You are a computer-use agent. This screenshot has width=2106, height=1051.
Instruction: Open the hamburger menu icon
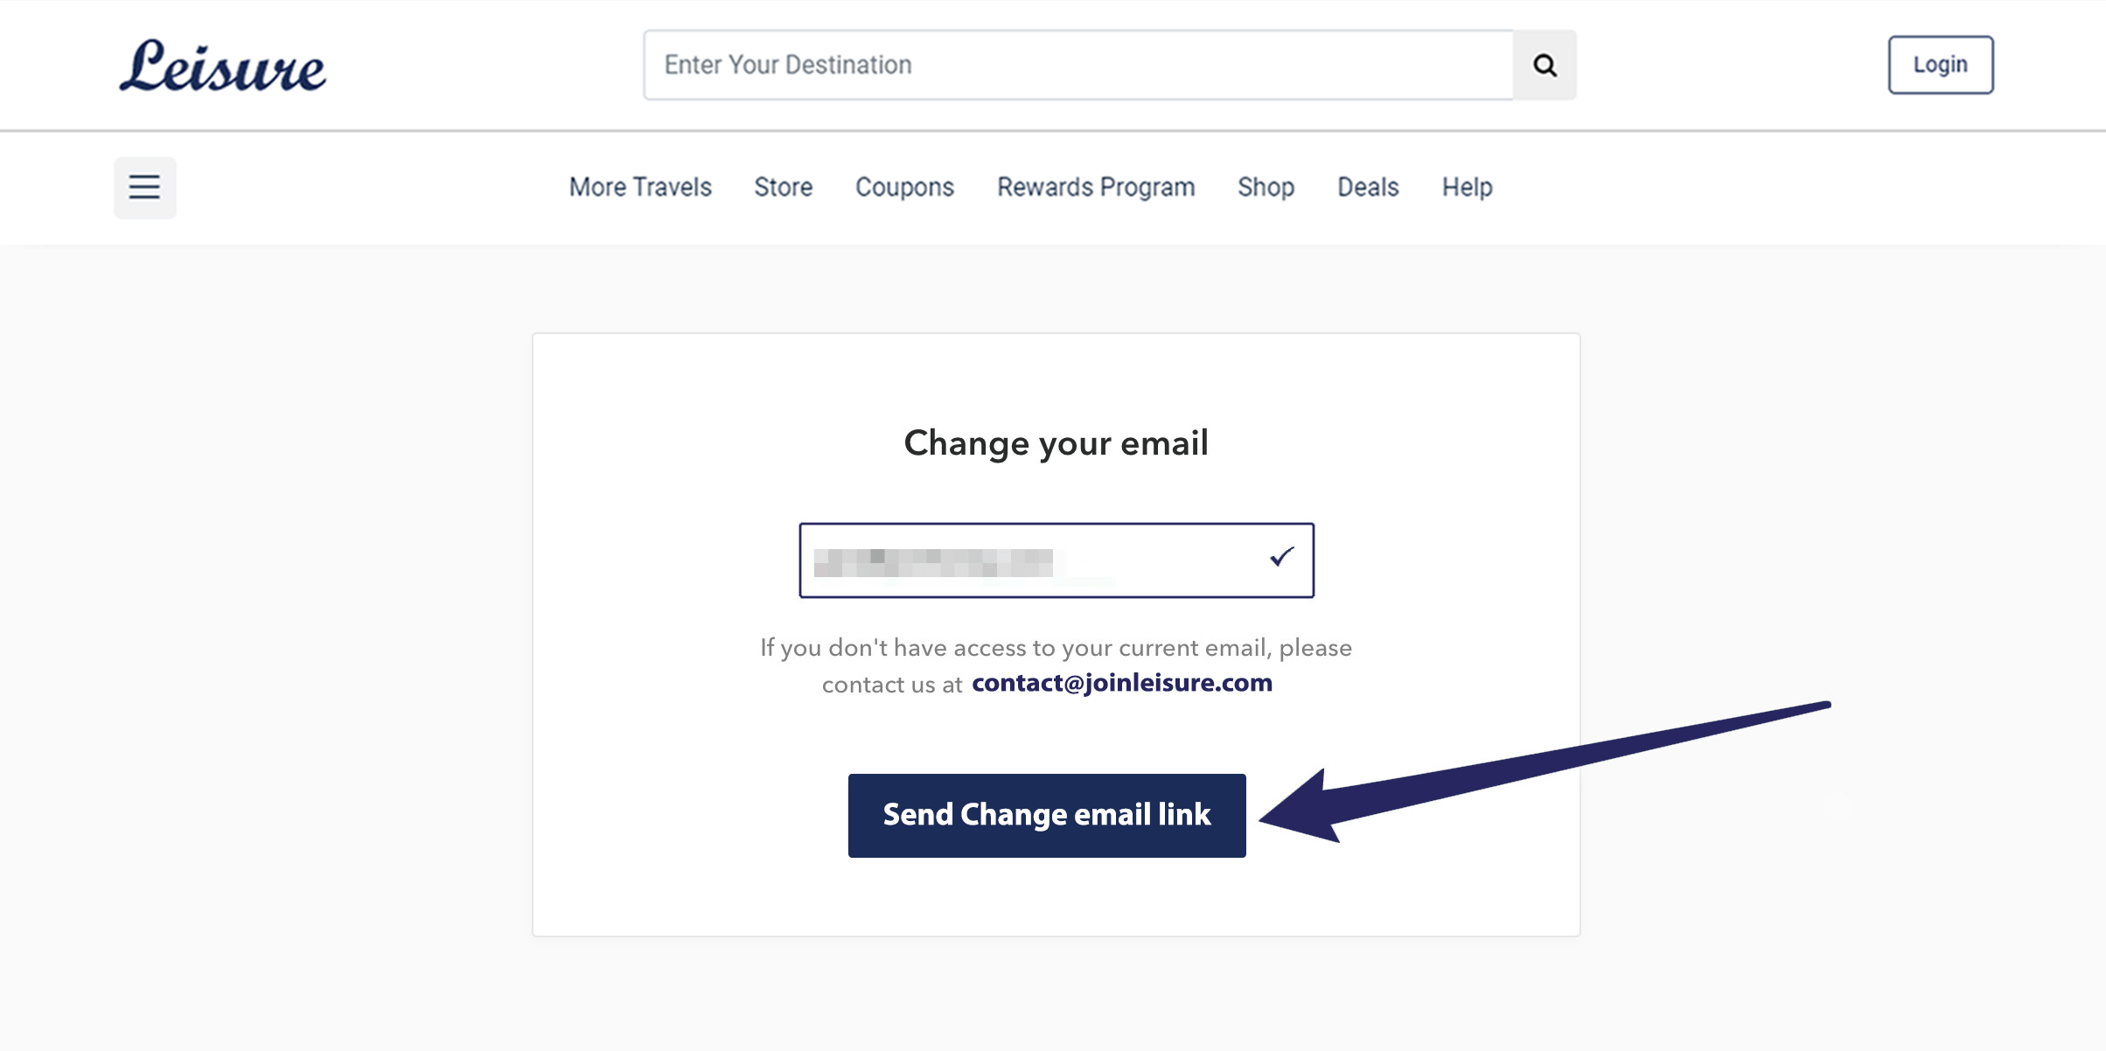coord(145,187)
